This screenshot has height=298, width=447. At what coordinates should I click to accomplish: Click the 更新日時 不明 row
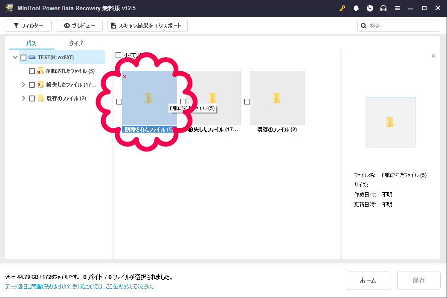tap(373, 204)
